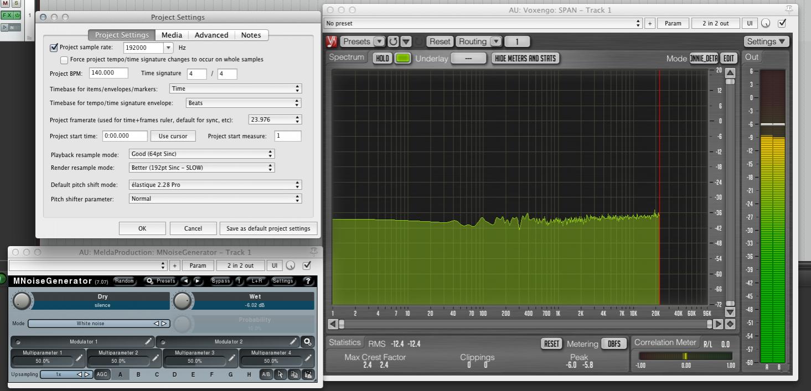This screenshot has width=811, height=391.
Task: Open the Pitch shifter parameter dropdown
Action: point(215,199)
